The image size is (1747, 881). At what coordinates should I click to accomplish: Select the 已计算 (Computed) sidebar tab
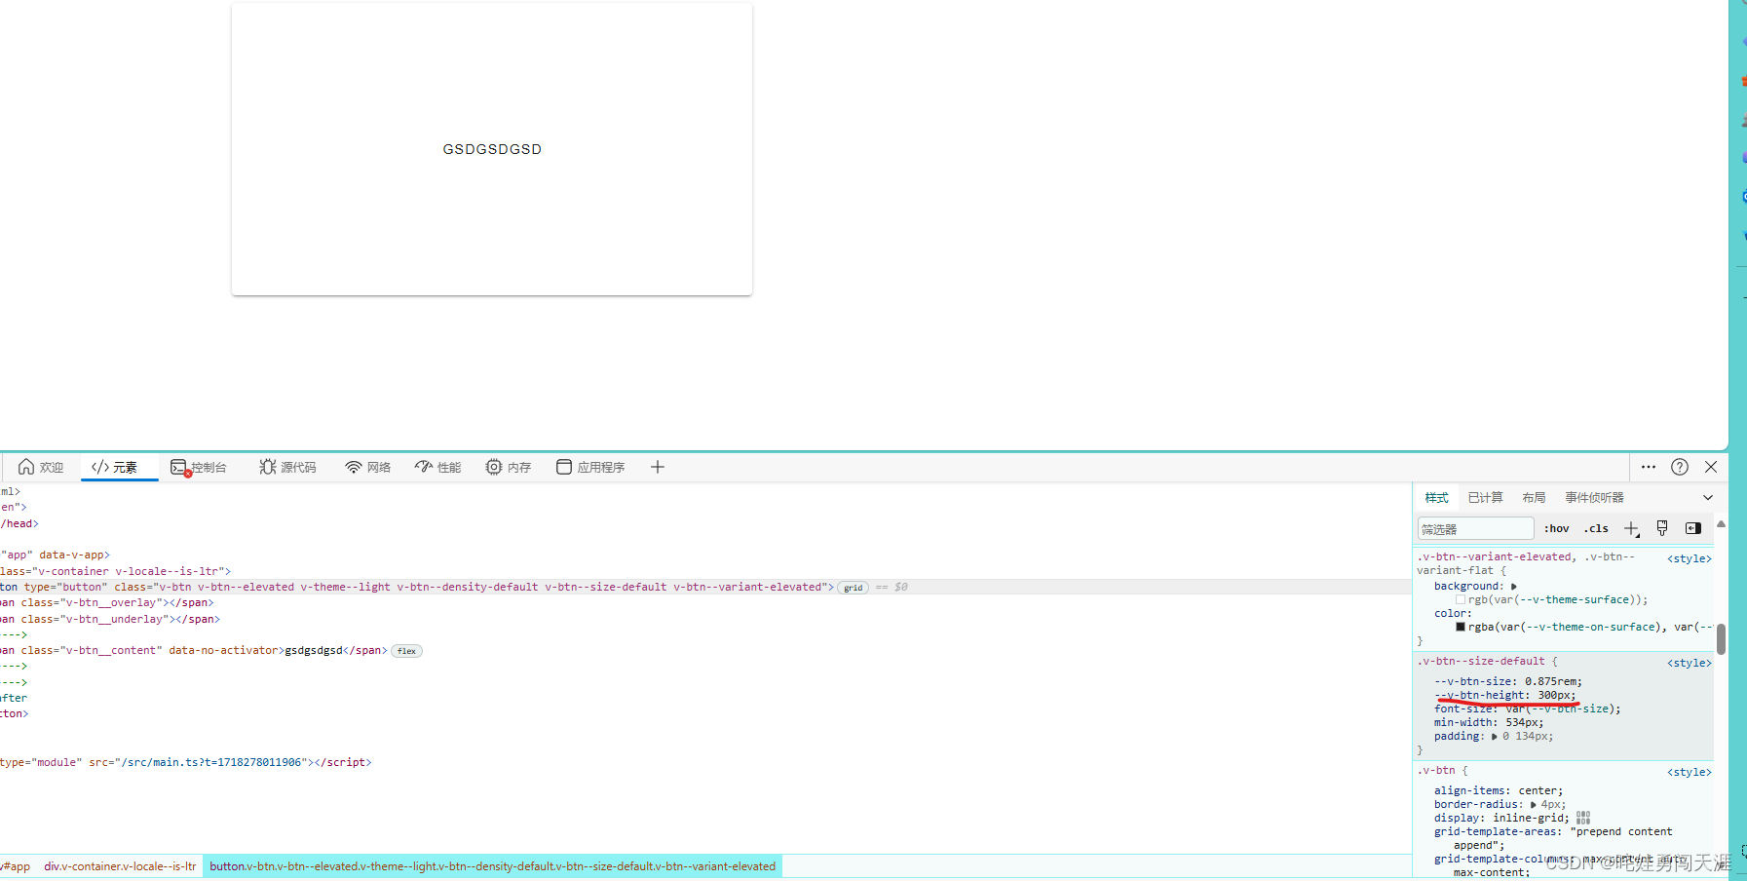point(1486,497)
